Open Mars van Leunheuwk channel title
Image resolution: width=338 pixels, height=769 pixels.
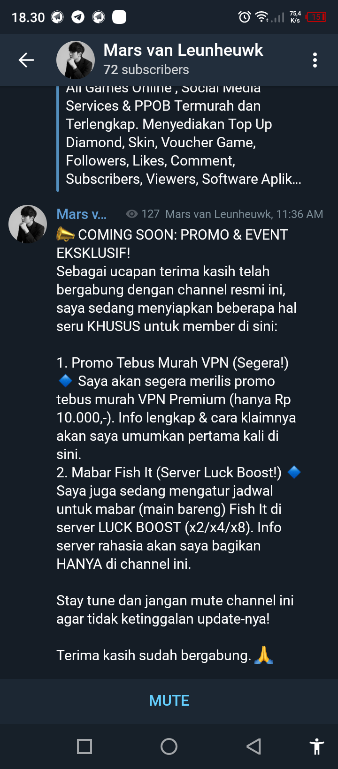[183, 50]
